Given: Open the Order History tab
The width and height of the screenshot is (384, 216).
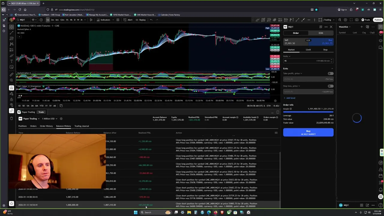Looking at the screenshot, I should coord(46,126).
